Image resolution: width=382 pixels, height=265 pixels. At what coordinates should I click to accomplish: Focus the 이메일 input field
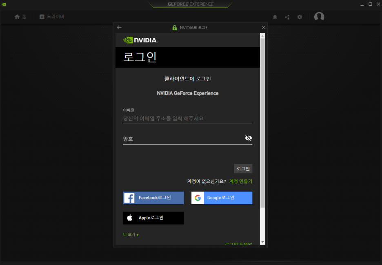[188, 119]
